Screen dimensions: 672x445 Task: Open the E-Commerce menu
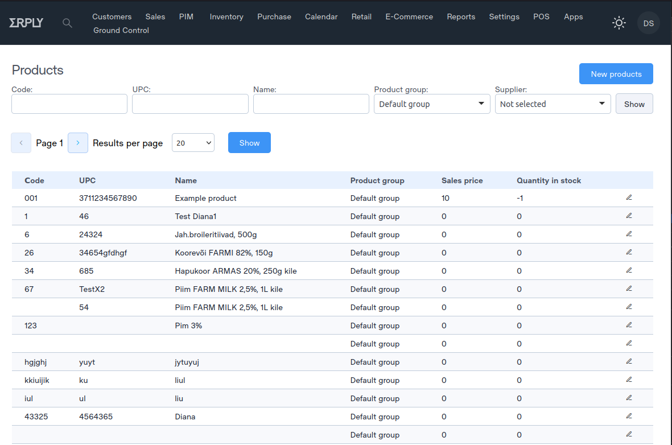tap(409, 17)
